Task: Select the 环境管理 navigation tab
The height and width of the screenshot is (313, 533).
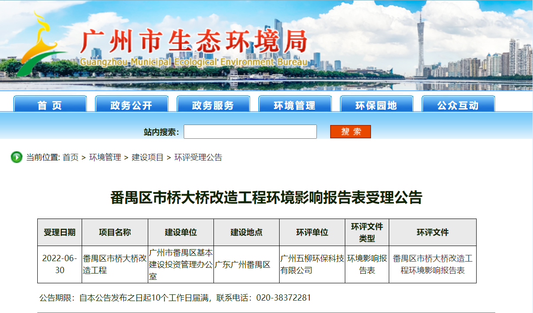Action: click(x=295, y=105)
